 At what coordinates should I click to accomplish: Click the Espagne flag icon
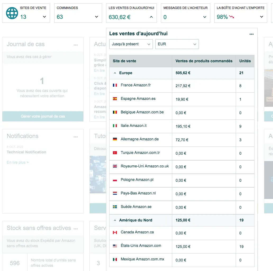coord(115,99)
